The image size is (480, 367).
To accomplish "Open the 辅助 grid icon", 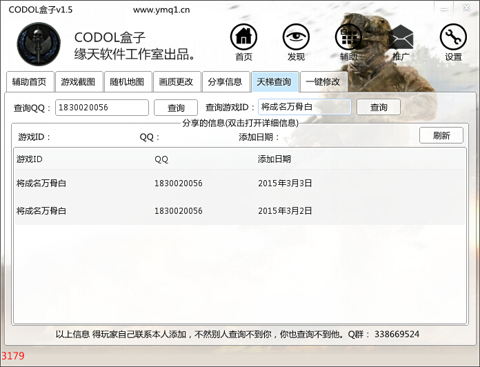I will (x=348, y=38).
